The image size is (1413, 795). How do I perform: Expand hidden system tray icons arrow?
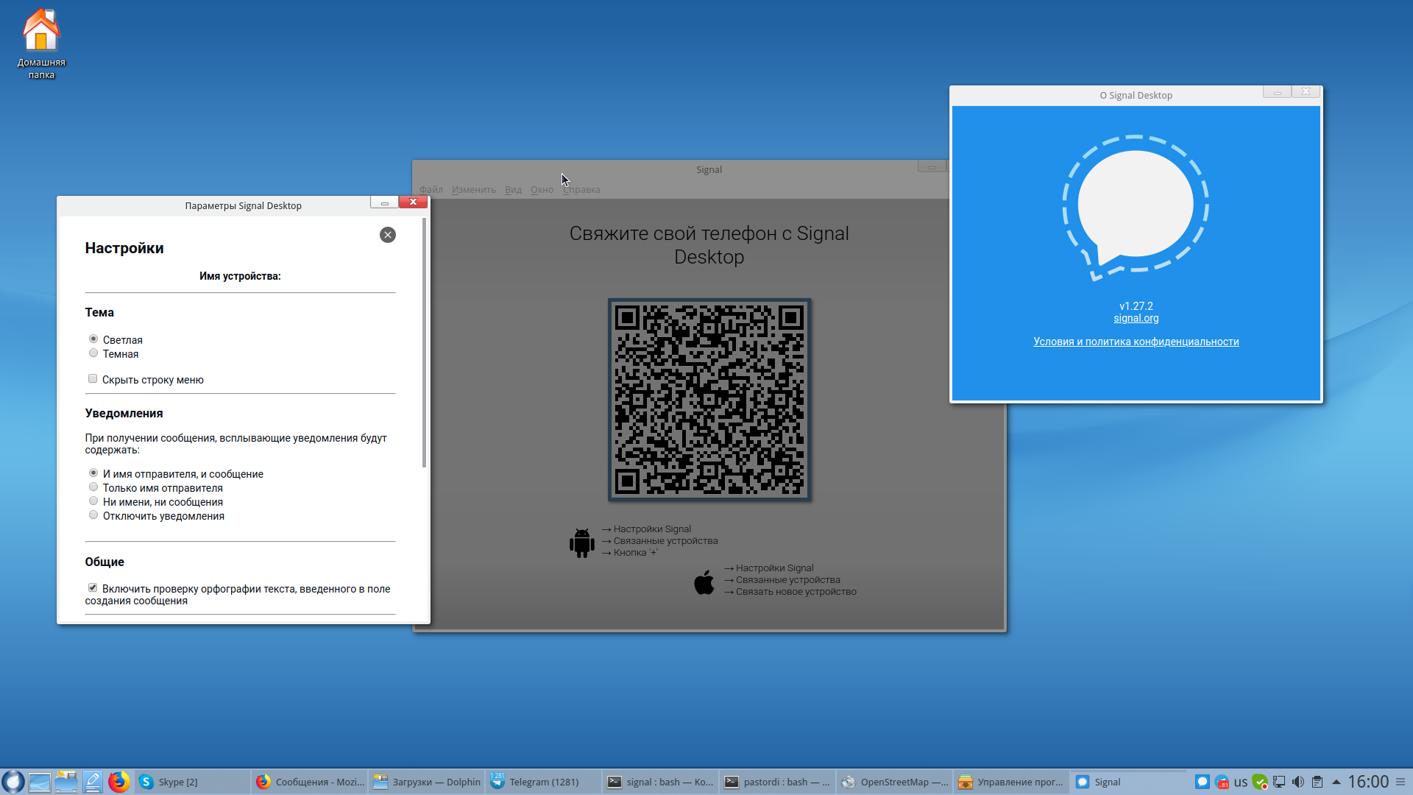[1336, 782]
